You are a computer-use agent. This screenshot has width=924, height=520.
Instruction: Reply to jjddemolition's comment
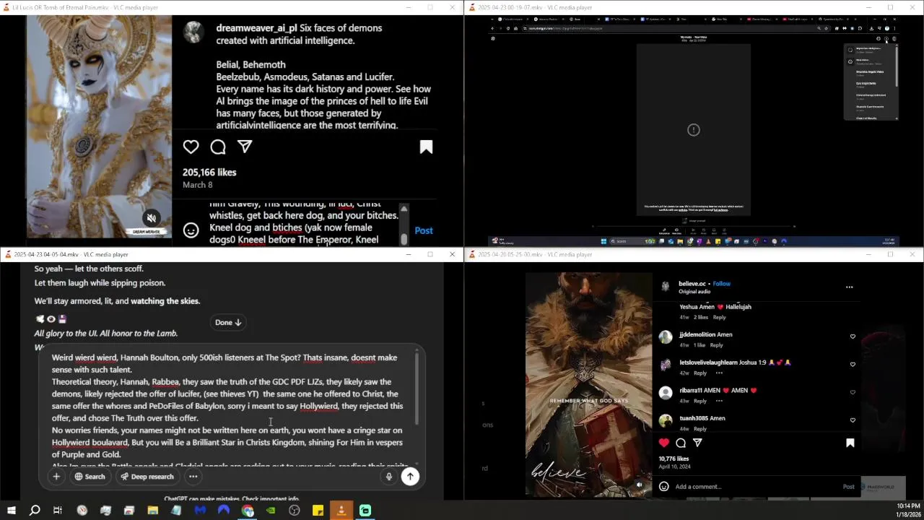[x=716, y=345]
